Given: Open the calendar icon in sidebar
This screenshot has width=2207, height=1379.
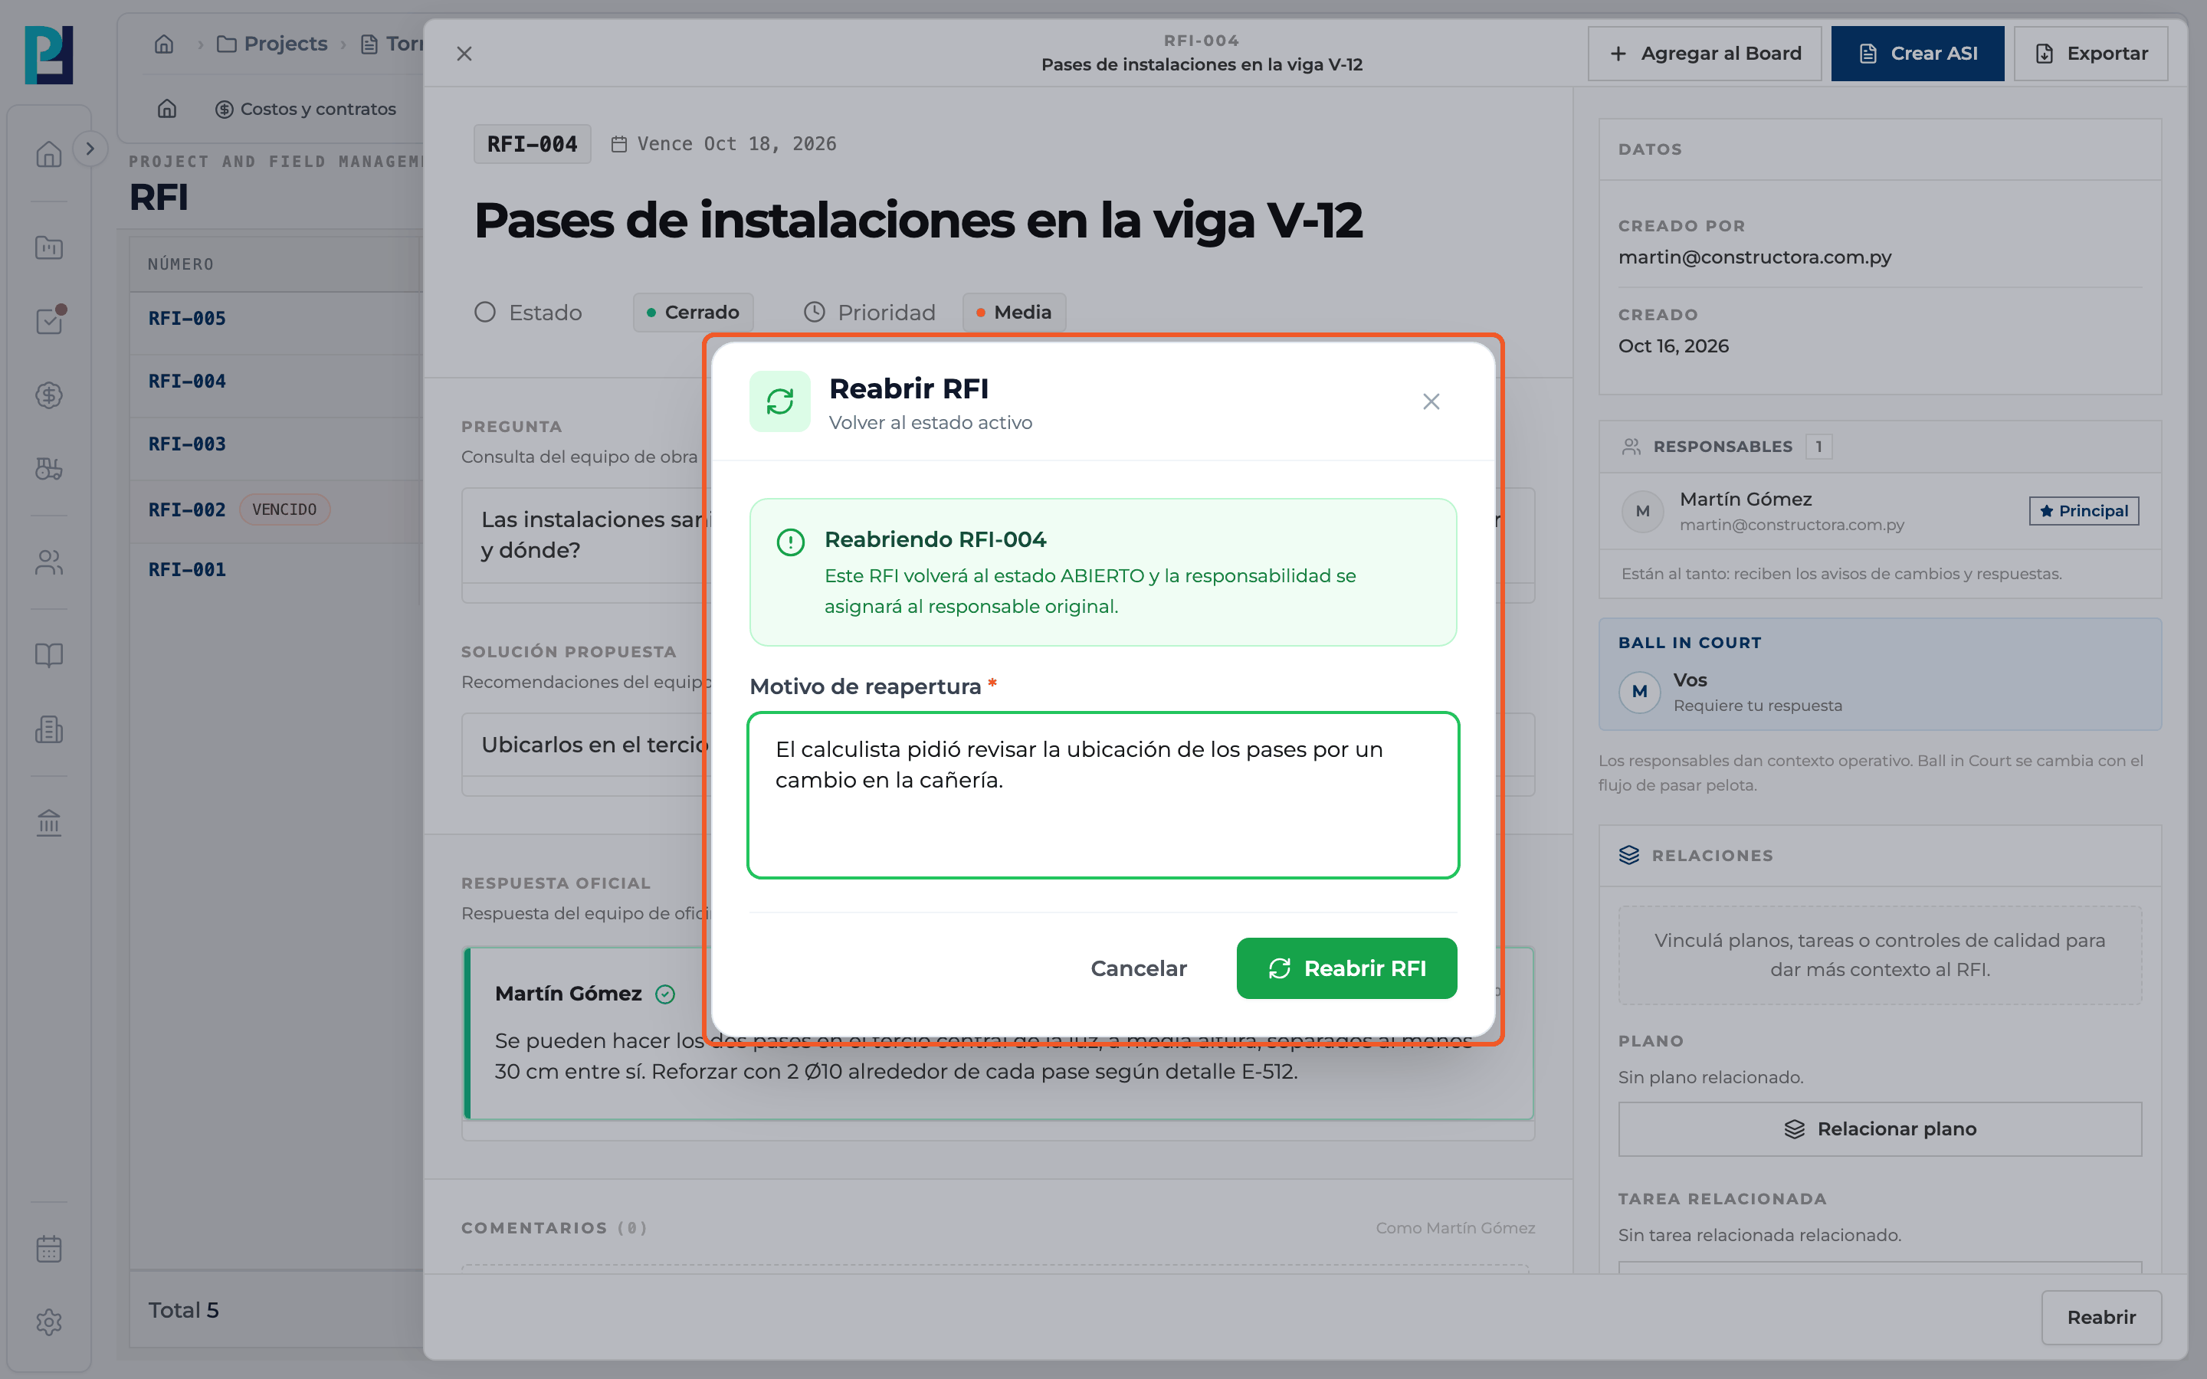Looking at the screenshot, I should 49,1249.
